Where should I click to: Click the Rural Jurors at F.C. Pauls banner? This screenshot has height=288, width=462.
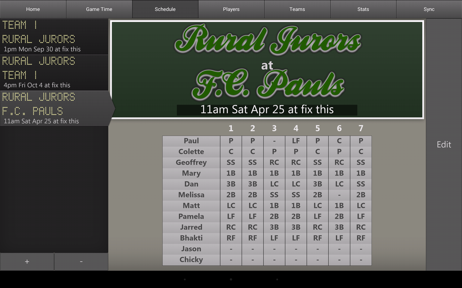pos(267,61)
